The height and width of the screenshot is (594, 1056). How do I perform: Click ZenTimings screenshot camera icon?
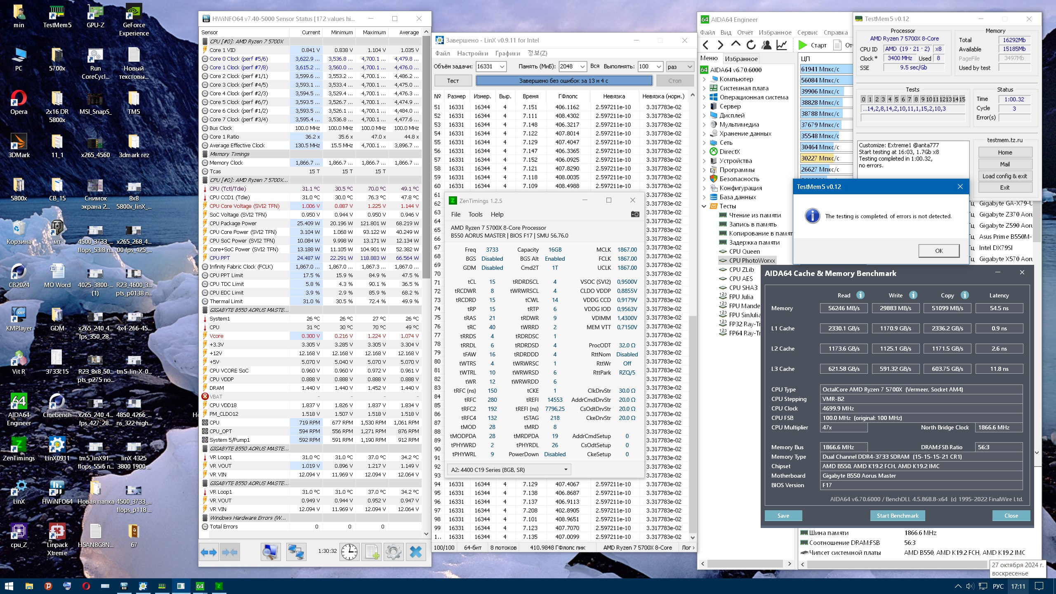pyautogui.click(x=635, y=214)
